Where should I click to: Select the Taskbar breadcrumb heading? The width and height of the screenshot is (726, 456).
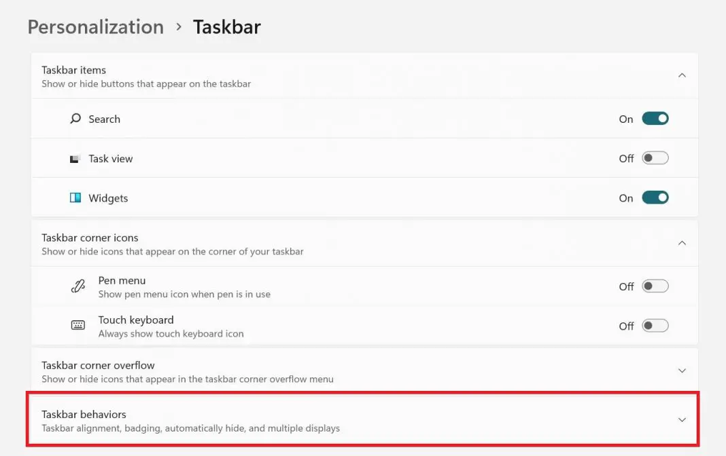tap(227, 26)
